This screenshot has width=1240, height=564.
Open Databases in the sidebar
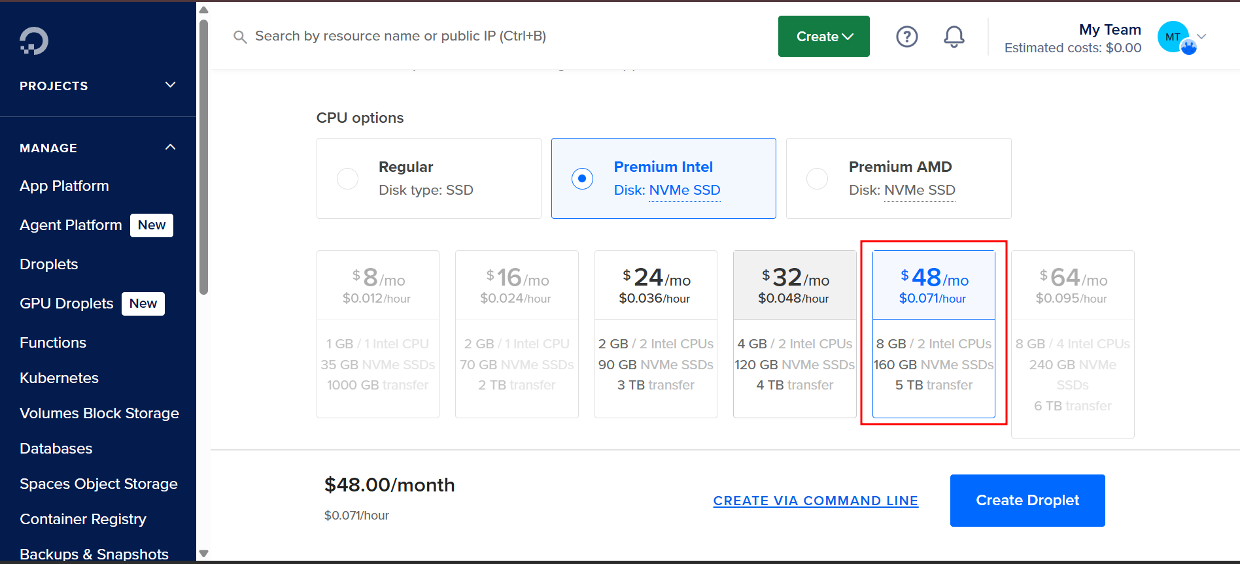(x=56, y=448)
